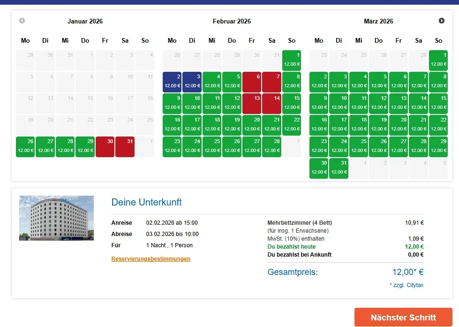Select February 15 for 12.00 €
Screen dimensions: 459x327
pos(292,103)
